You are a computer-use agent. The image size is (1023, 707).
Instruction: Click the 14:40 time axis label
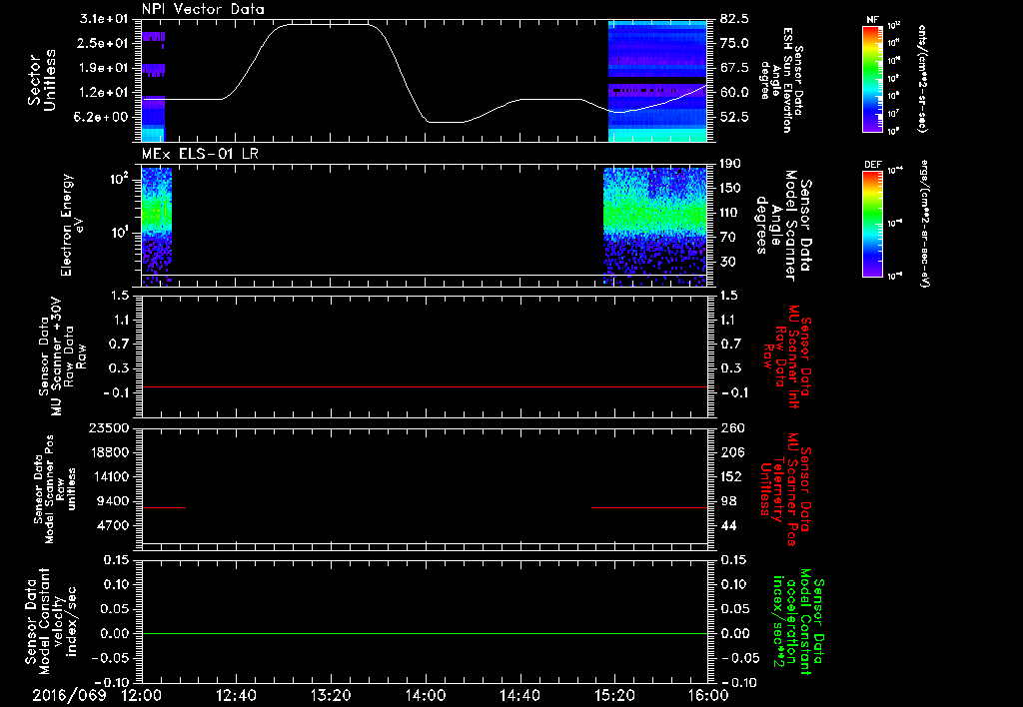(519, 695)
